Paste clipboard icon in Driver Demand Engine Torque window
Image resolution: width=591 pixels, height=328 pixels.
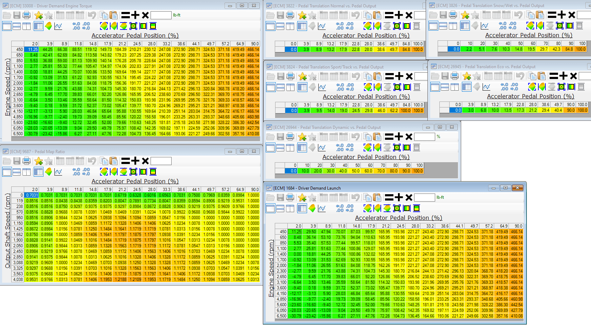coord(113,15)
